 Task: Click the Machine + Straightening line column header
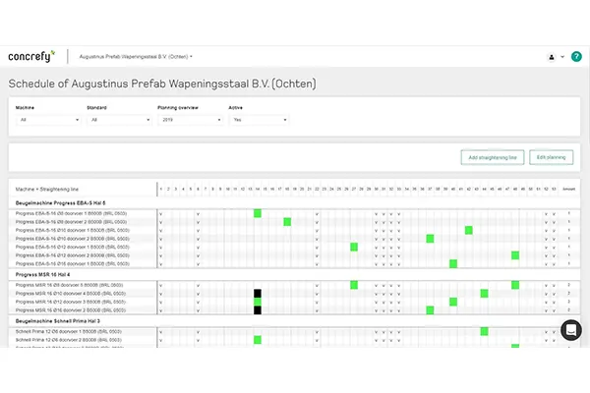coord(49,189)
